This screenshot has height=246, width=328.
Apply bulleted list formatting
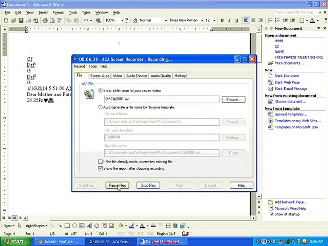click(277, 20)
